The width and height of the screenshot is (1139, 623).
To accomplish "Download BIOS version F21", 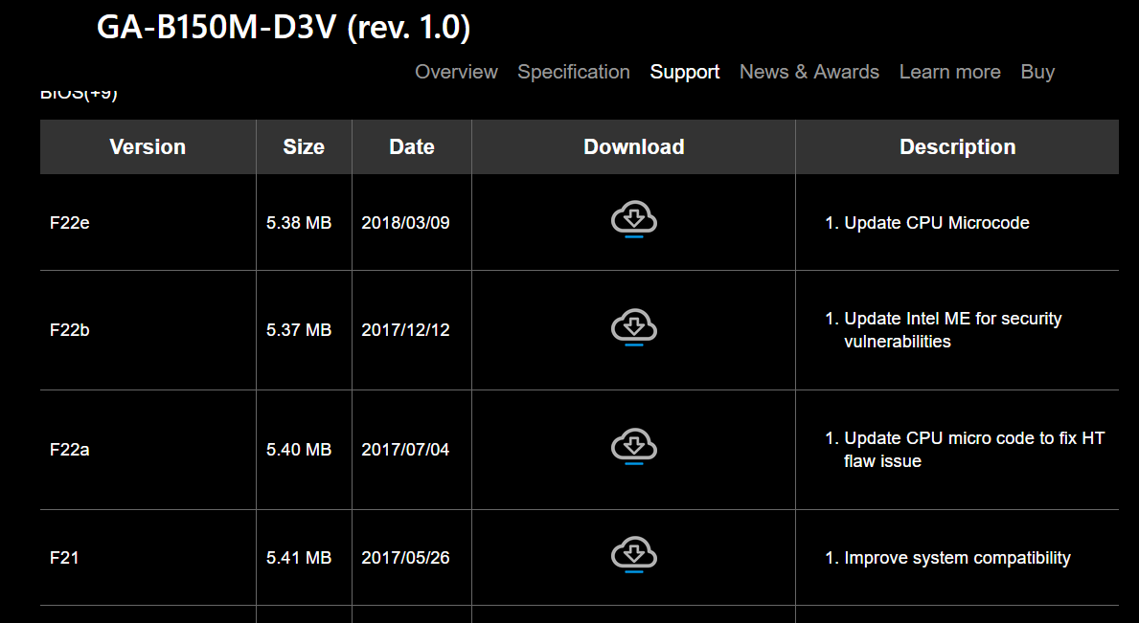I will click(634, 555).
